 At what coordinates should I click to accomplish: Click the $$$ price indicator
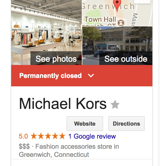pos(24,146)
